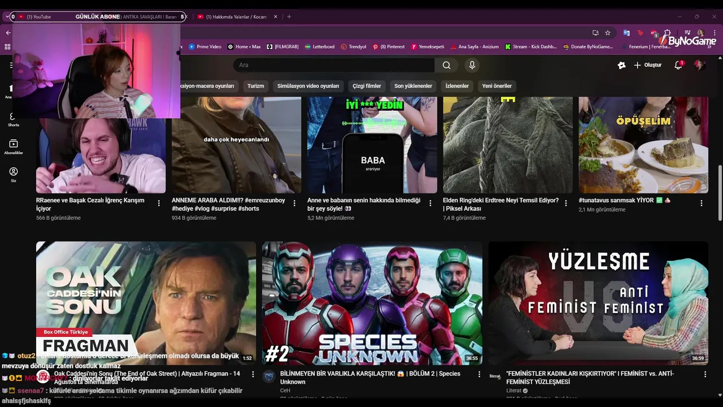
Task: Open the YouTube notifications bell
Action: tap(678, 65)
